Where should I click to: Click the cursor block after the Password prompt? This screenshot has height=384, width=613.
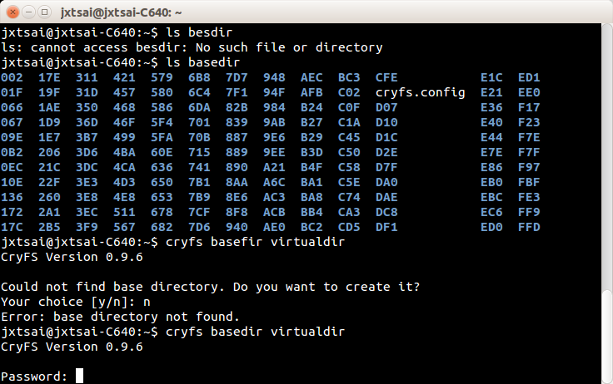tap(79, 376)
